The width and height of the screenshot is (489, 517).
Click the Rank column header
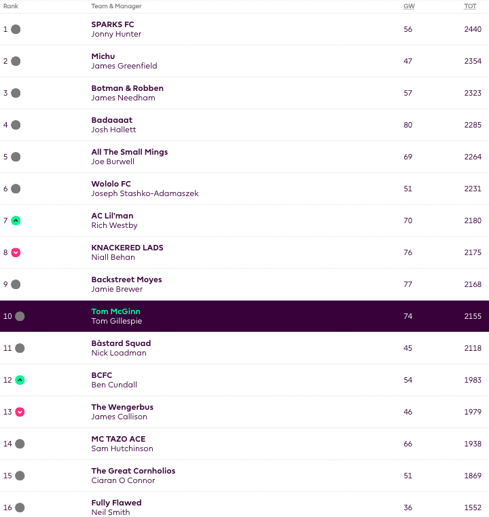click(x=11, y=6)
